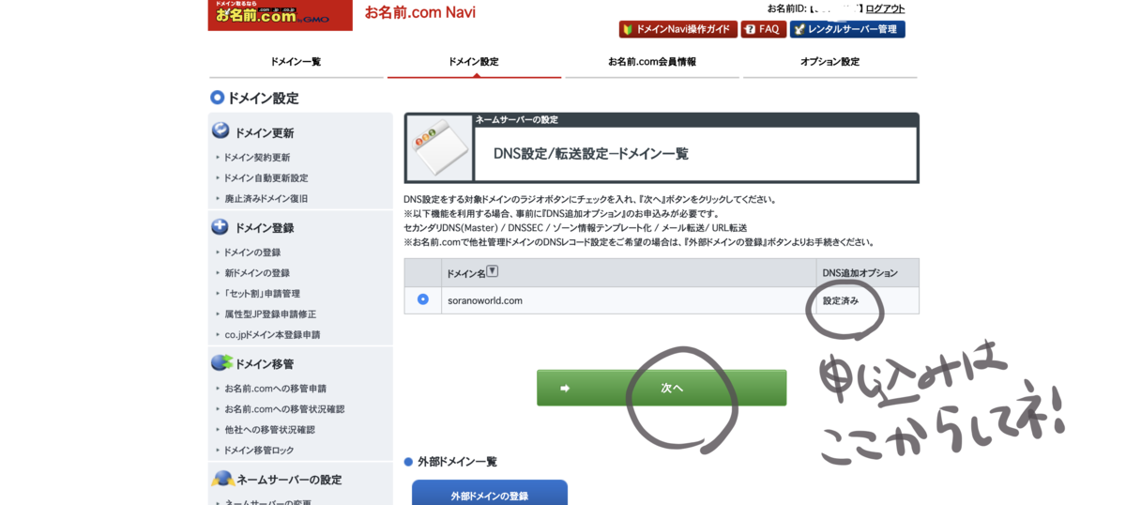Image resolution: width=1126 pixels, height=505 pixels.
Task: Open co.jpドメイン本登録申請 link
Action: [272, 335]
